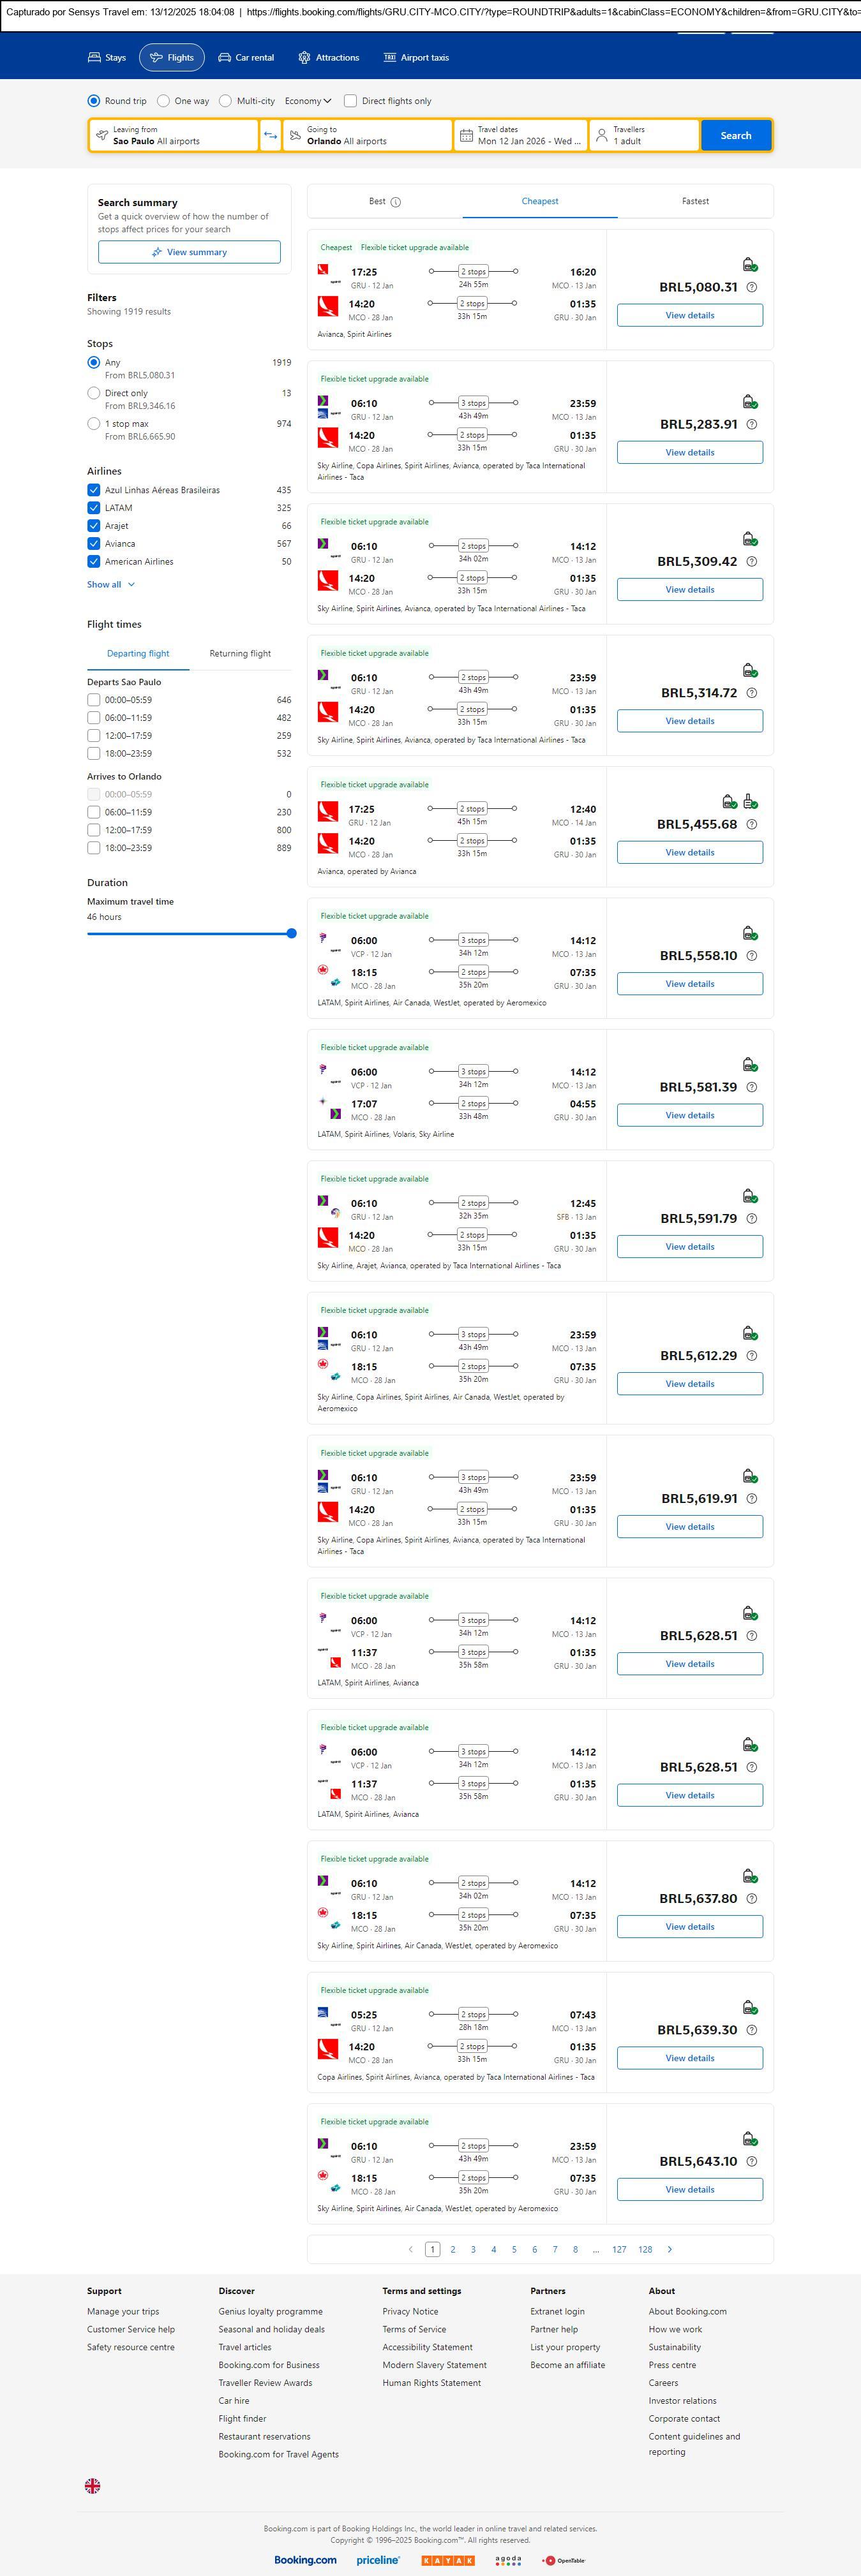
Task: Click the UK flag language icon in the footer
Action: point(92,2485)
